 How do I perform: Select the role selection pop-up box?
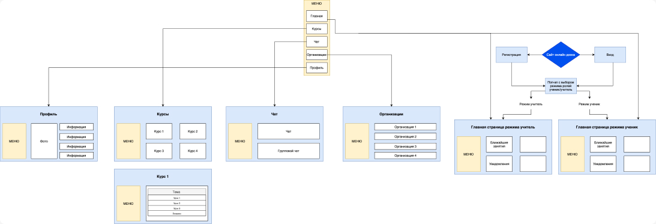[561, 86]
